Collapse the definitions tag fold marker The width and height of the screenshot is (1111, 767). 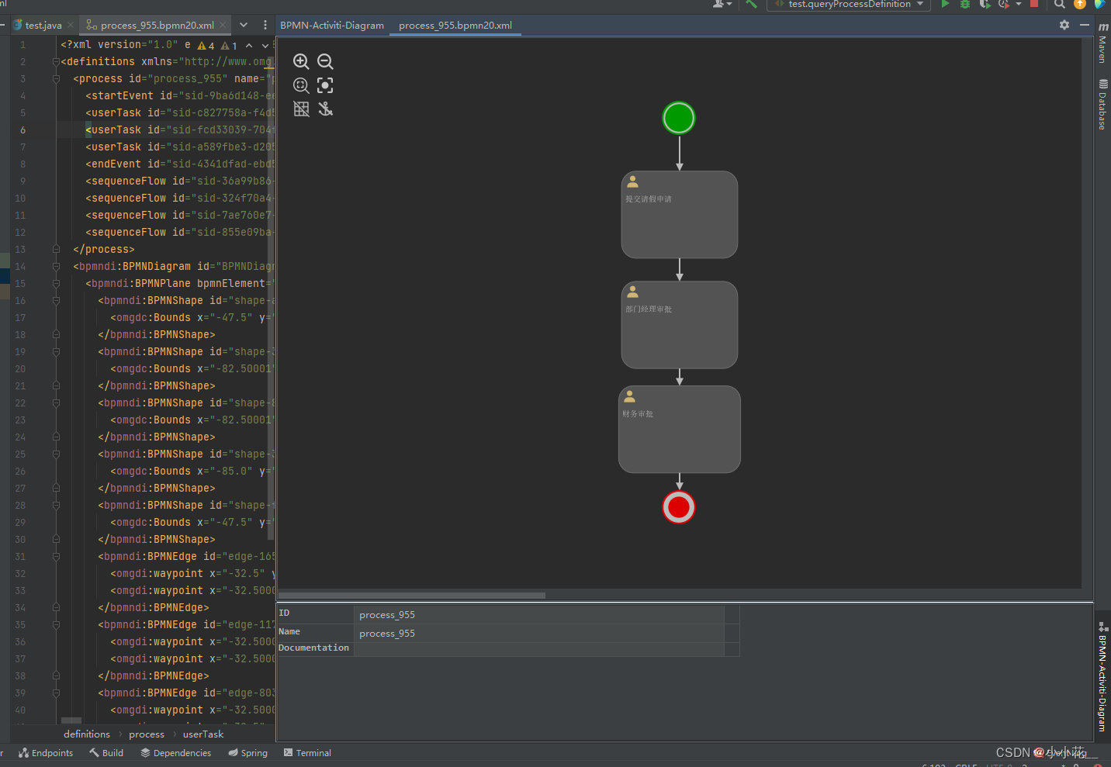pyautogui.click(x=56, y=62)
